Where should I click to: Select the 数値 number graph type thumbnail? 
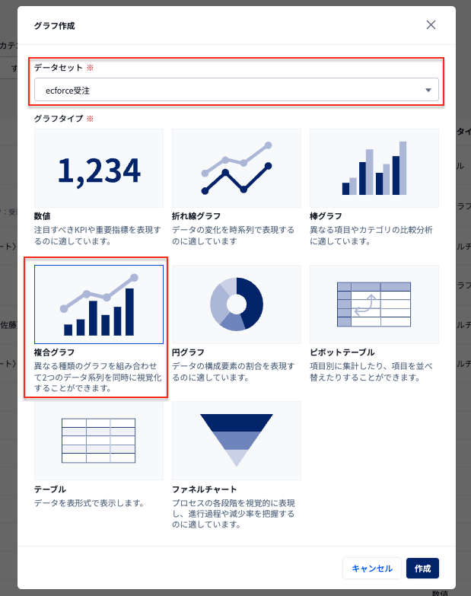(99, 168)
